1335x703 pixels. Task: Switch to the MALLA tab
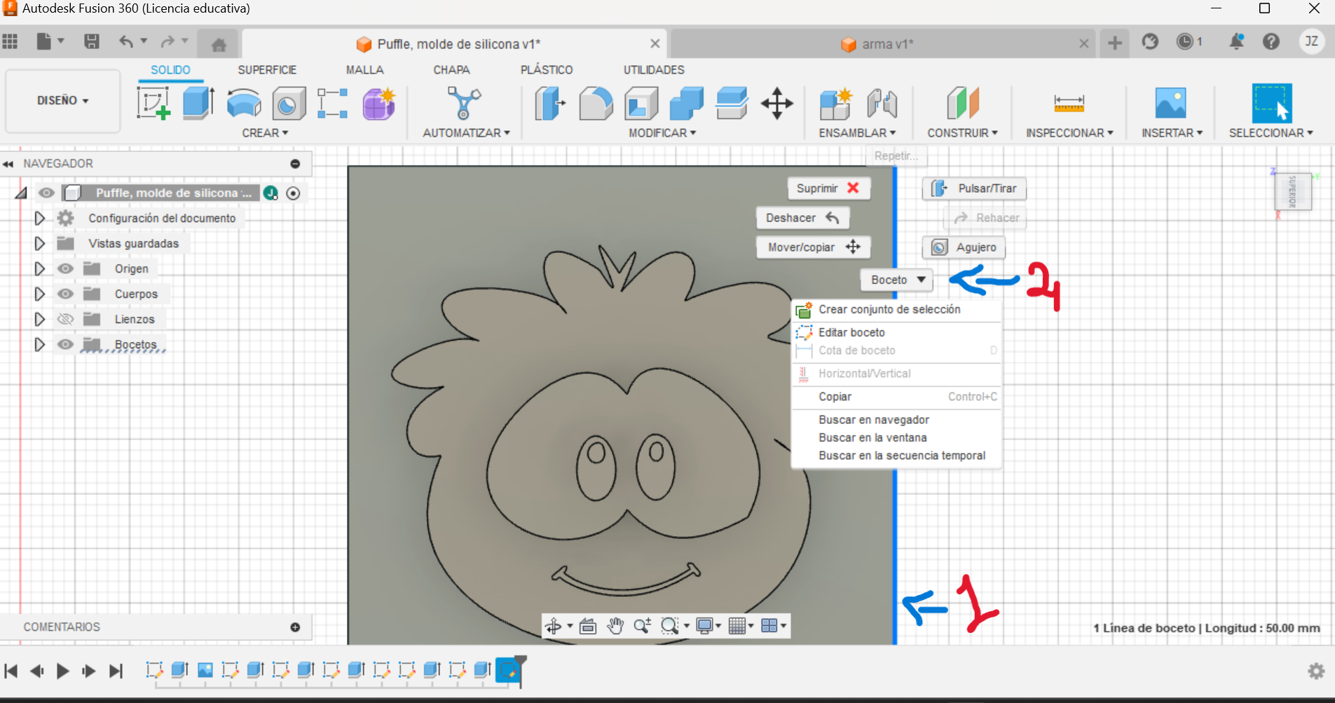tap(364, 70)
